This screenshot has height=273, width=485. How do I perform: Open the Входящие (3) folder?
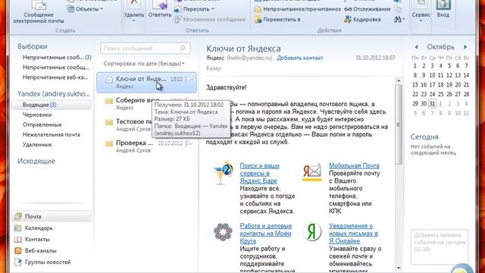coord(51,105)
